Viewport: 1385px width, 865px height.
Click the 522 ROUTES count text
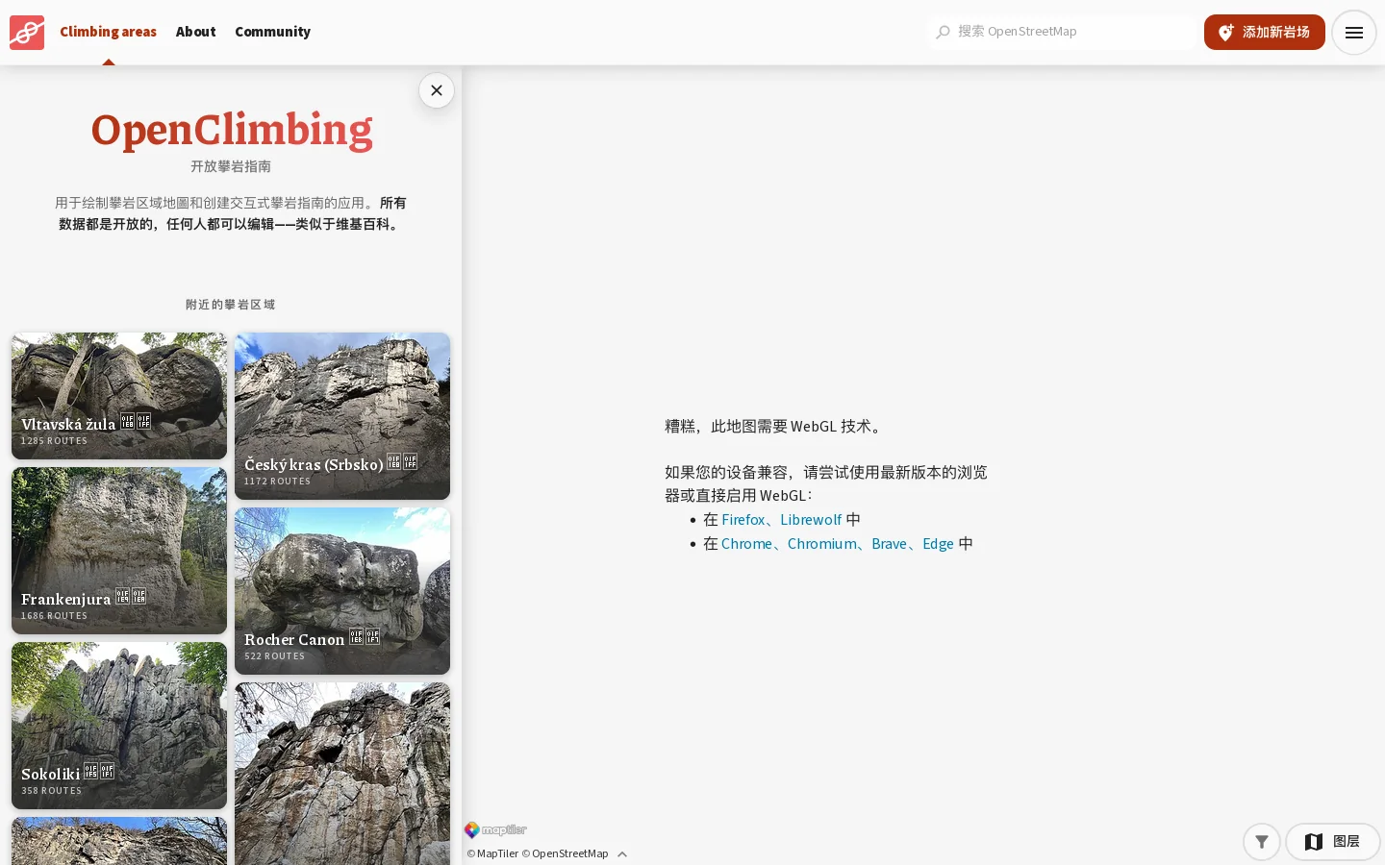coord(274,656)
